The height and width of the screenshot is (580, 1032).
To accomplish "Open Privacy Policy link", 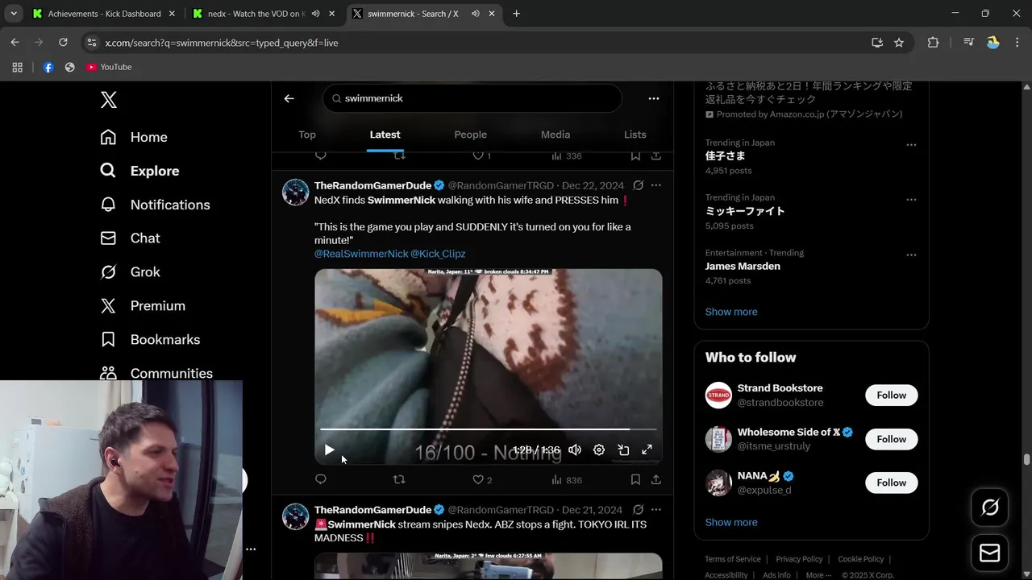I will tap(799, 559).
